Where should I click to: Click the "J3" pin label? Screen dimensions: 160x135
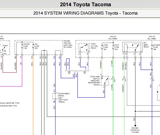[21, 57]
